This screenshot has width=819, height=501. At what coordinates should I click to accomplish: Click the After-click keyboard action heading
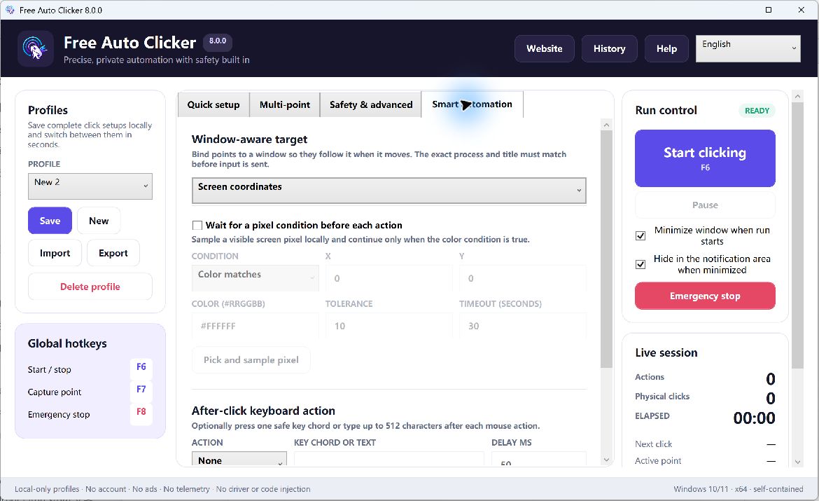263,411
